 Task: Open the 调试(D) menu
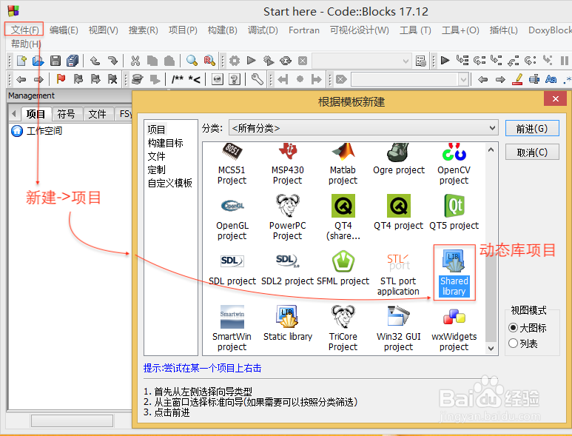click(263, 30)
